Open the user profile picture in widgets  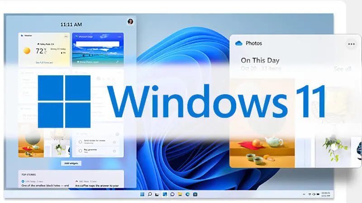pos(130,22)
